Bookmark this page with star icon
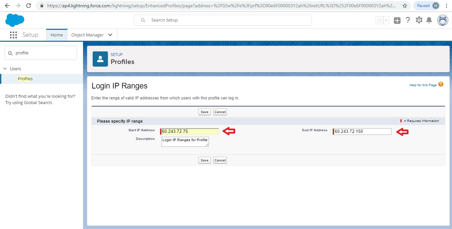This screenshot has width=452, height=229. tap(405, 6)
